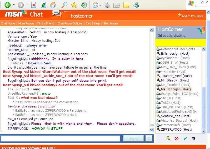Open Favorites with the yellow star icon
The width and height of the screenshot is (210, 149).
tap(74, 5)
